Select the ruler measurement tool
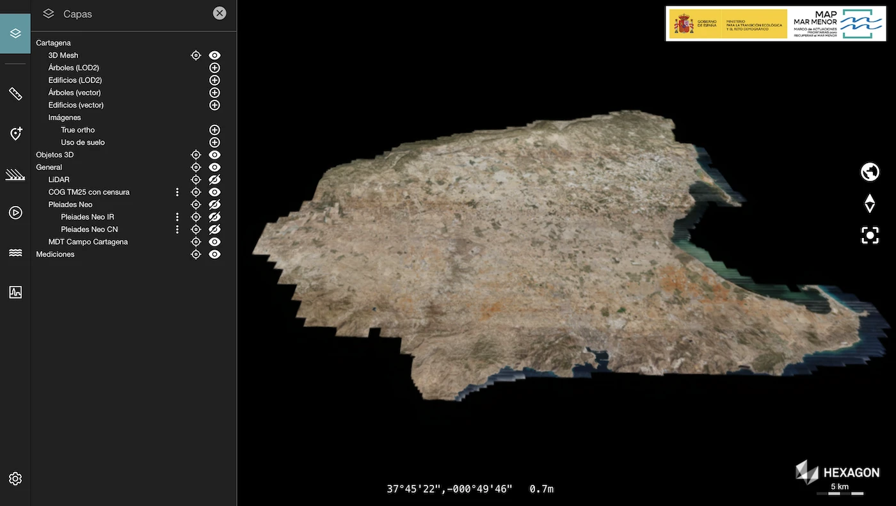The image size is (896, 506). click(15, 94)
